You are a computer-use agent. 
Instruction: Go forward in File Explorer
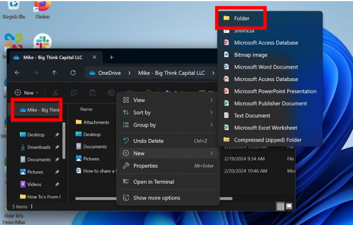click(36, 73)
